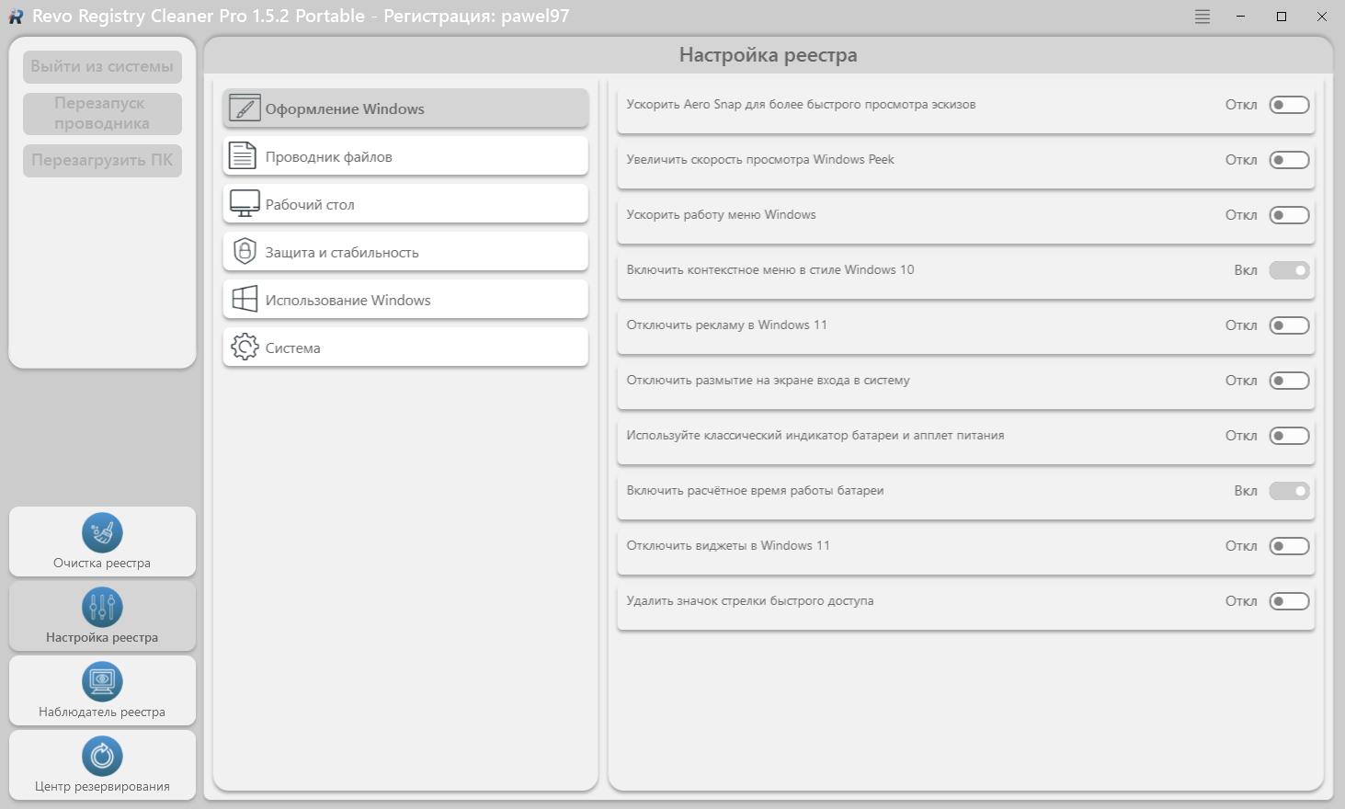The width and height of the screenshot is (1345, 809).
Task: Click the registry watcher monitor icon
Action: (x=102, y=681)
